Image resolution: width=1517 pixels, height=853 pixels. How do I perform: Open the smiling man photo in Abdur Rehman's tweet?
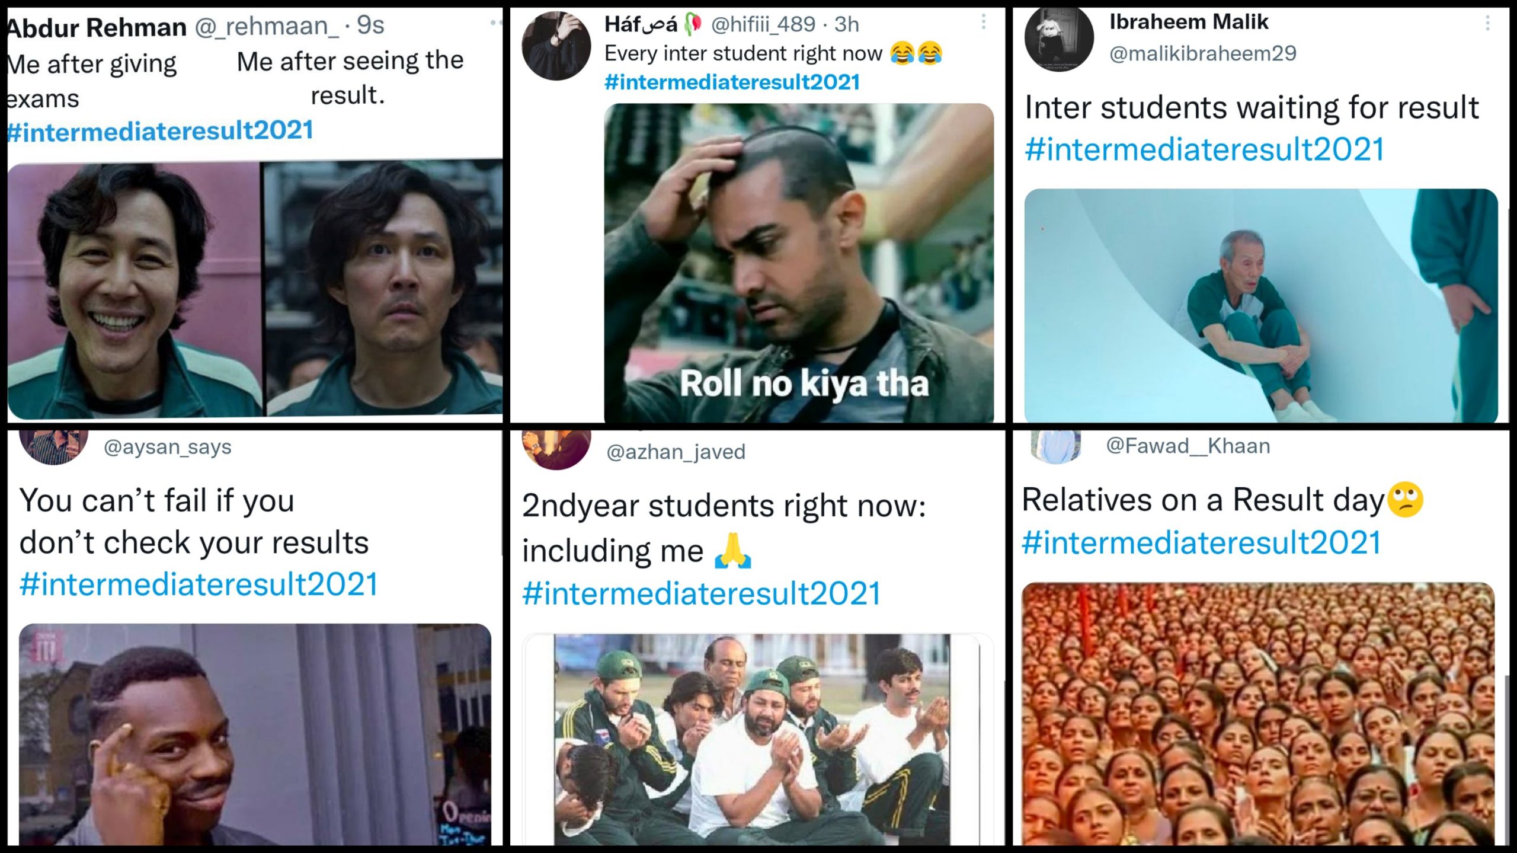point(134,290)
